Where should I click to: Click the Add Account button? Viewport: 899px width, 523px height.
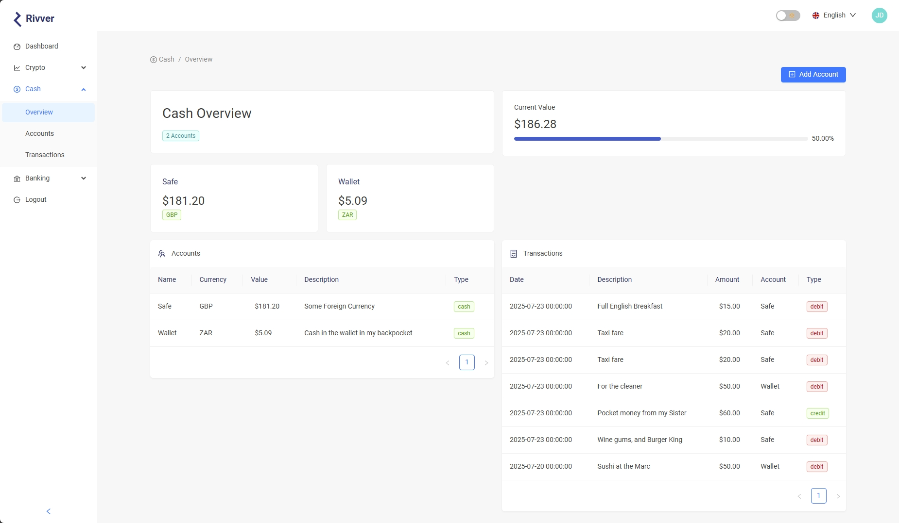(813, 75)
